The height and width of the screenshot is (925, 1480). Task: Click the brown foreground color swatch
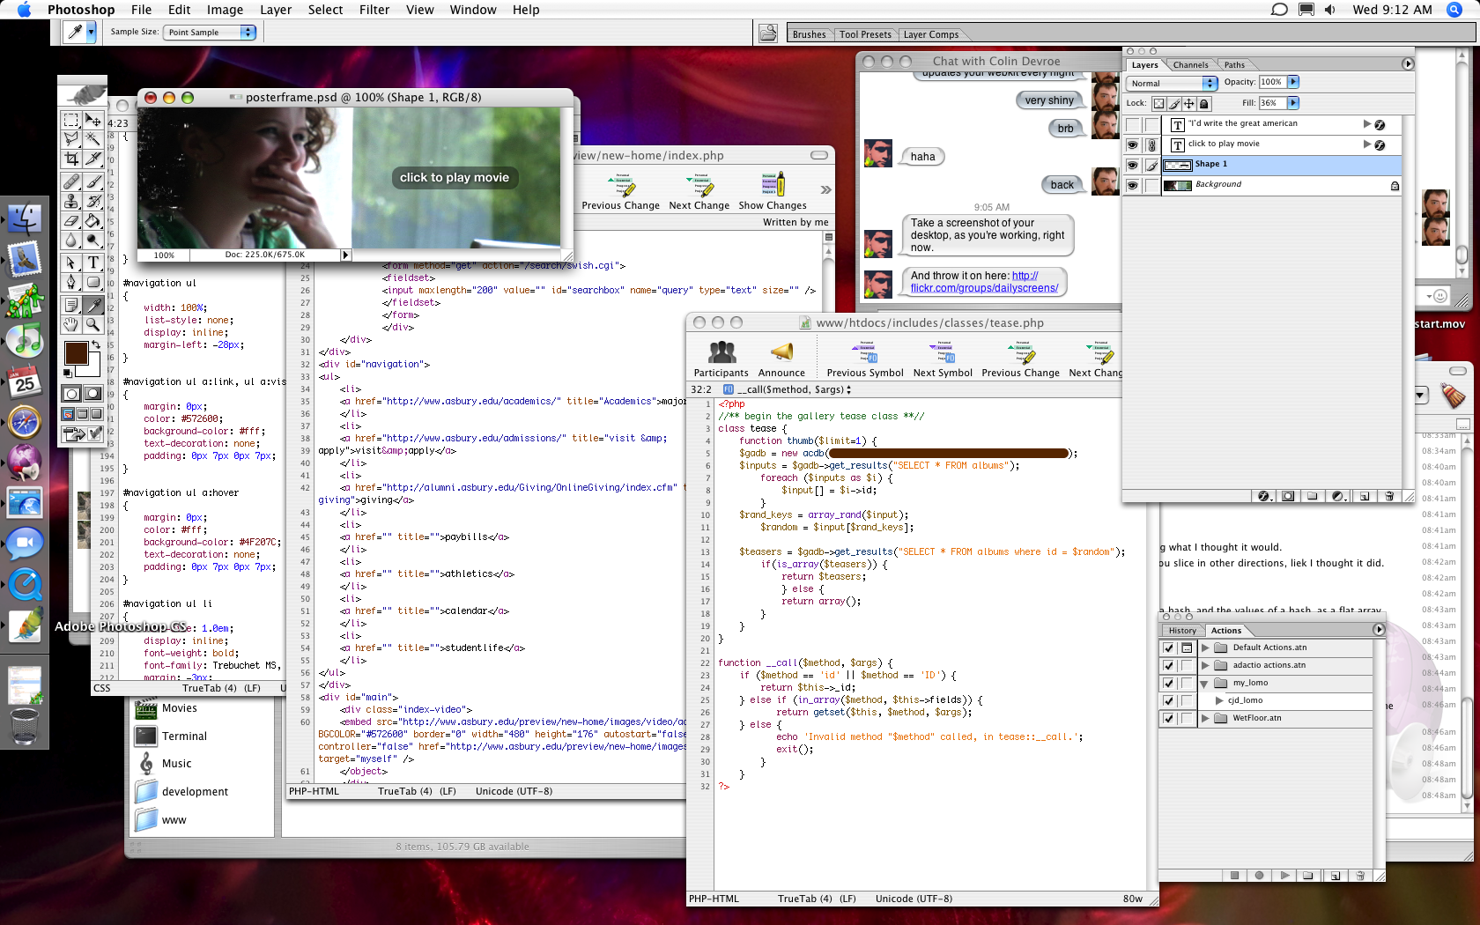pyautogui.click(x=76, y=353)
